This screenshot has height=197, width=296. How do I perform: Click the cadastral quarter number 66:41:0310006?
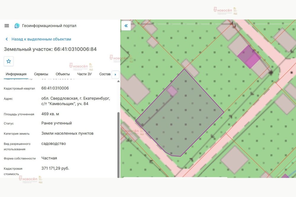coord(55,88)
